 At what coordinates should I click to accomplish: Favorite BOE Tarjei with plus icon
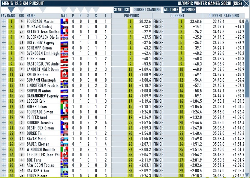[x=4, y=160]
